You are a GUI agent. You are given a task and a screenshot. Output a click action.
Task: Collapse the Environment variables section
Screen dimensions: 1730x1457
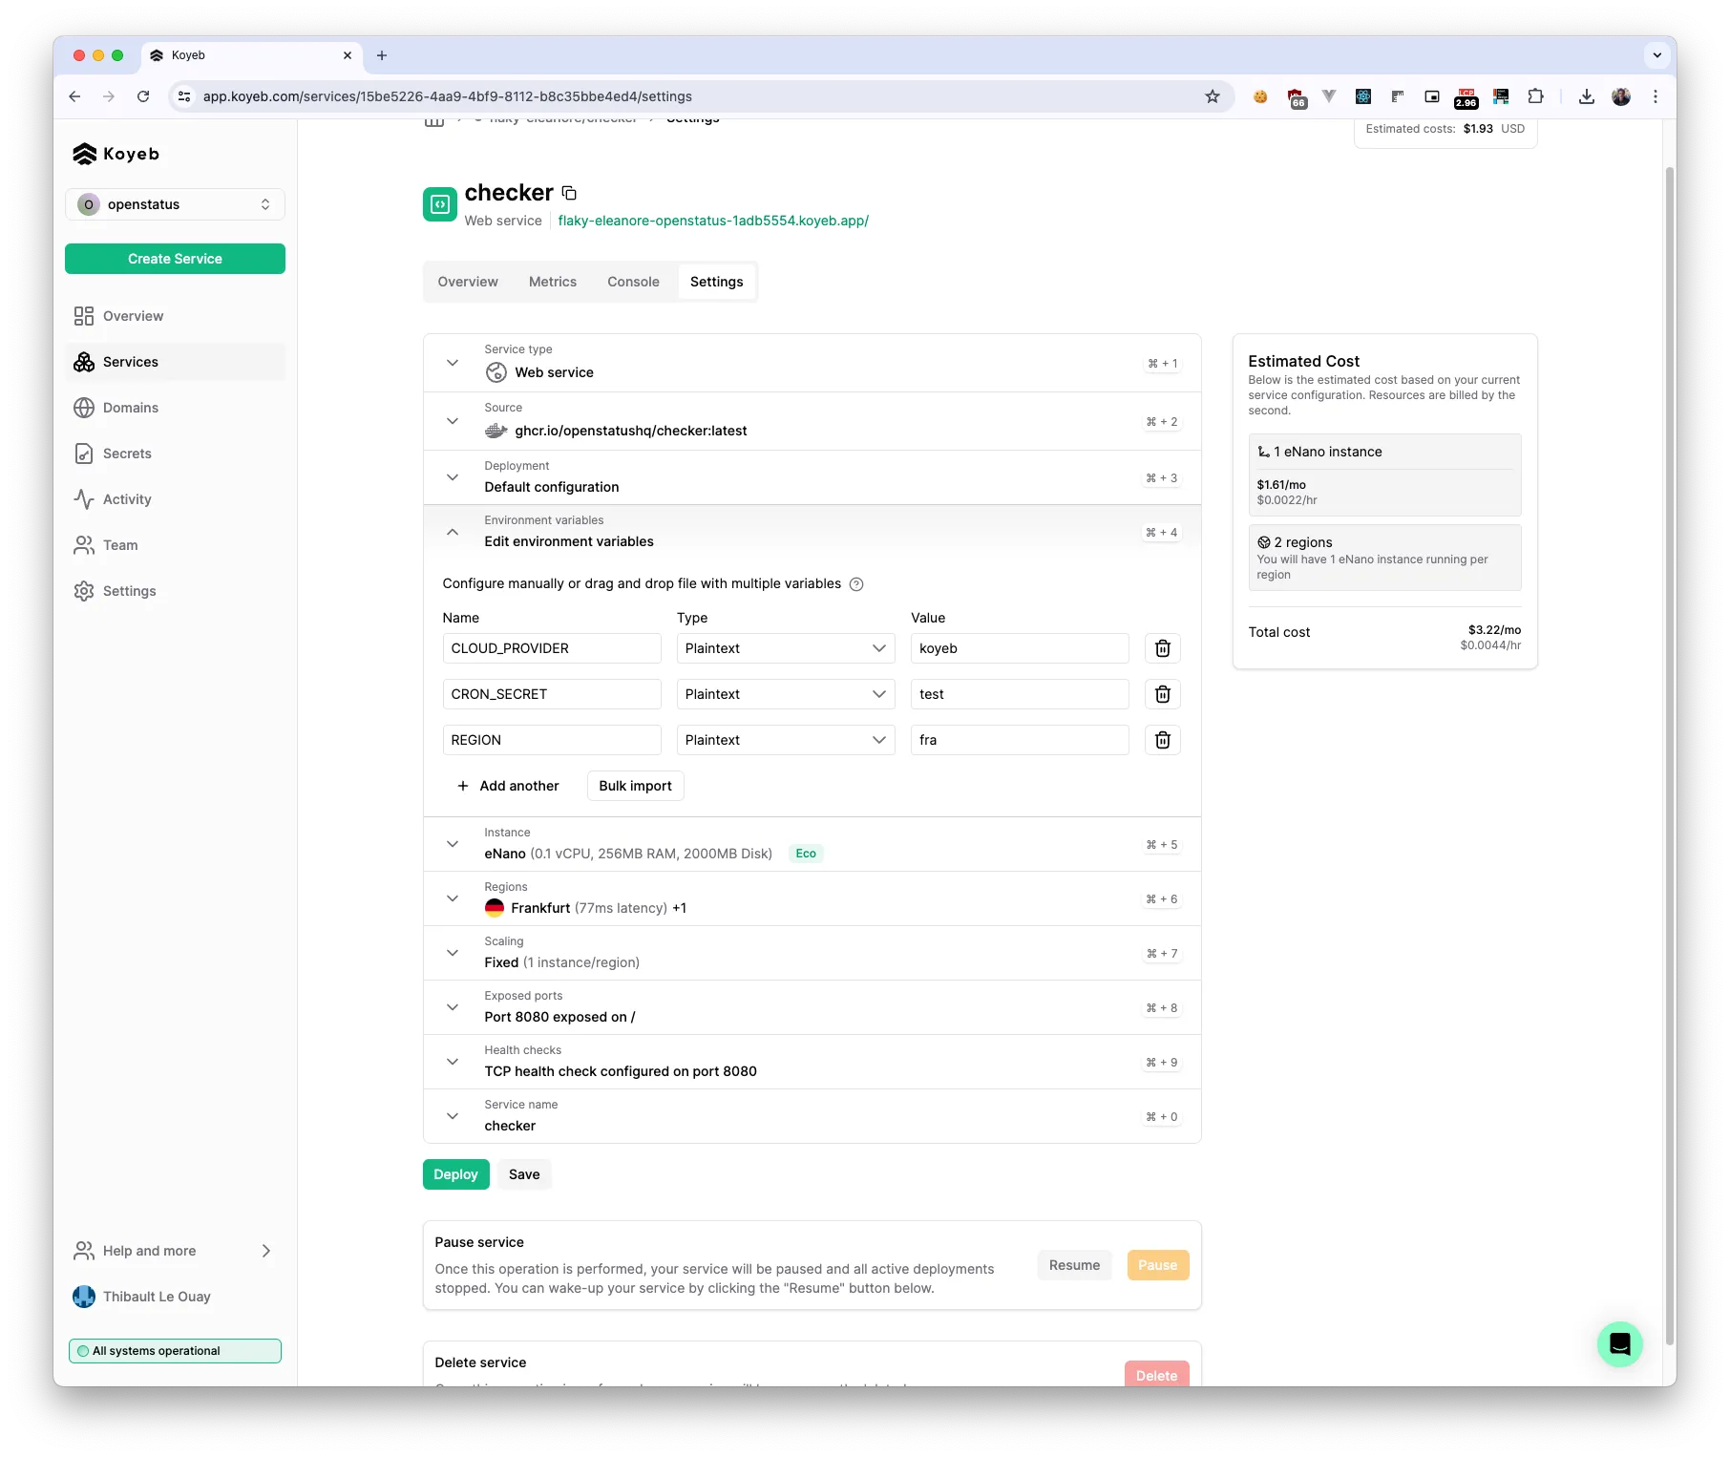(x=453, y=532)
